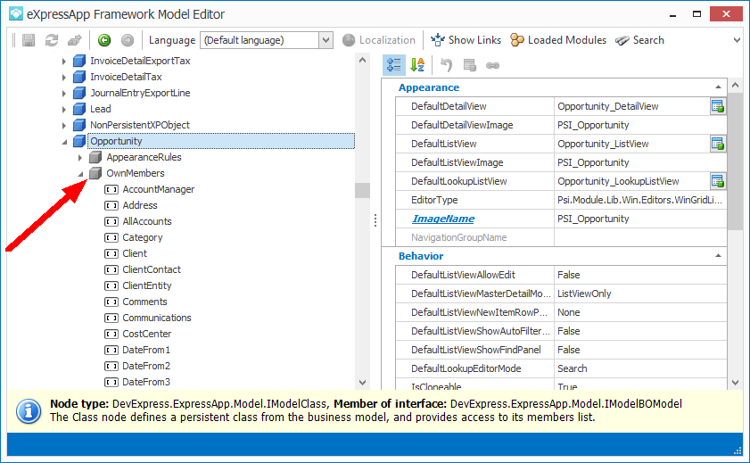The height and width of the screenshot is (463, 750).
Task: Select the Lead cube icon
Action: point(78,109)
